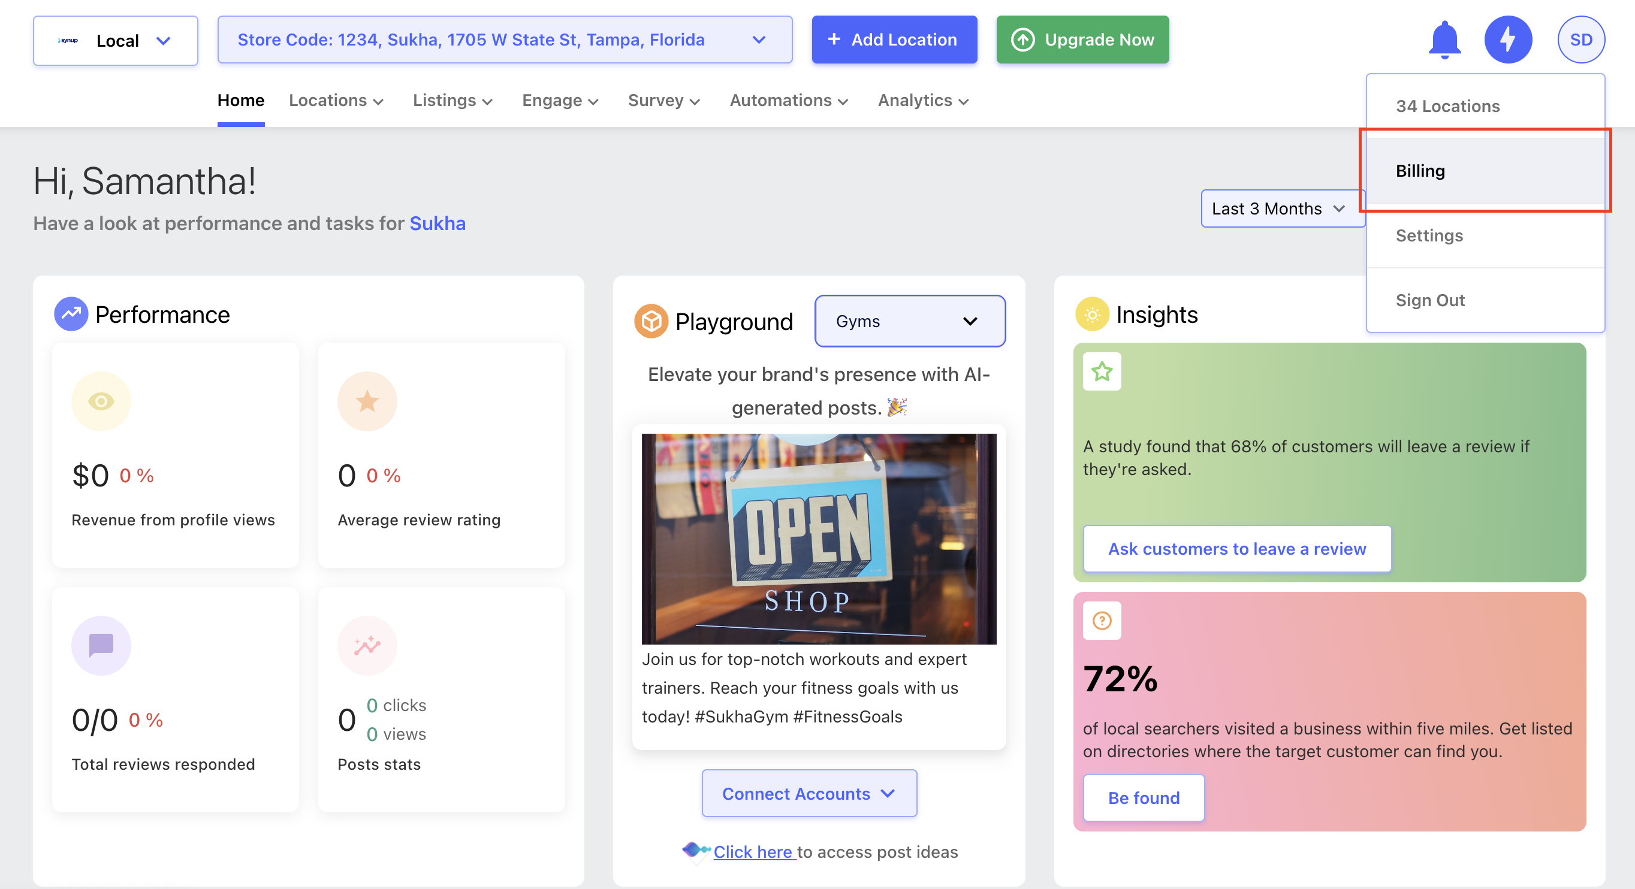Click the 68% of customers study text
The height and width of the screenshot is (889, 1635).
click(x=1305, y=458)
